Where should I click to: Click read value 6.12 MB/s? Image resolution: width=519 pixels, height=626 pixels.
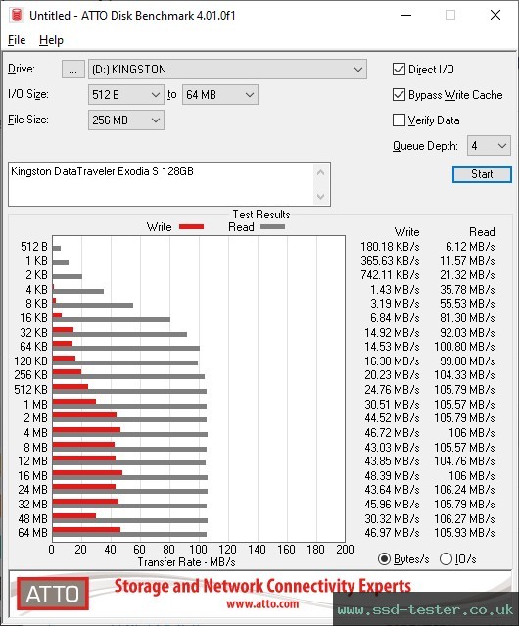tap(470, 247)
